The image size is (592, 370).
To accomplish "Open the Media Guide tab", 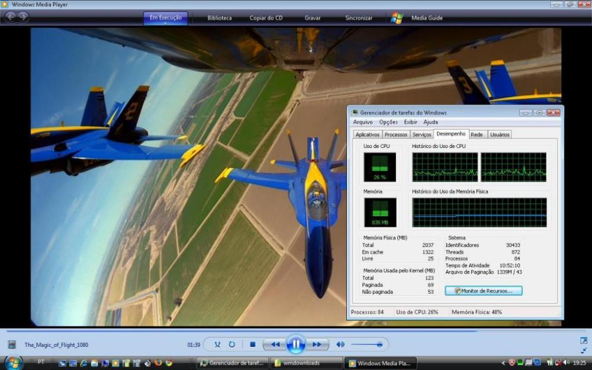I will (427, 18).
